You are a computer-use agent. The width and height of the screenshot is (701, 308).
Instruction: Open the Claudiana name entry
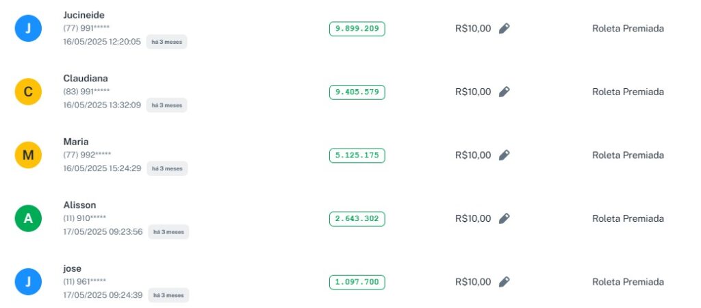pyautogui.click(x=86, y=78)
